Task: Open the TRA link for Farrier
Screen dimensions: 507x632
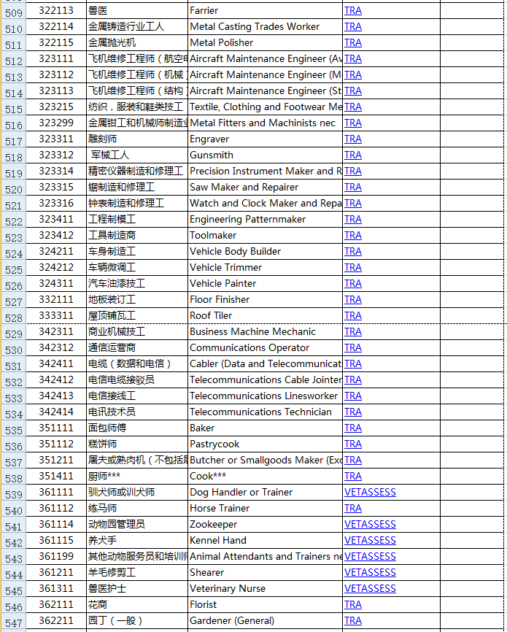Action: (x=352, y=10)
